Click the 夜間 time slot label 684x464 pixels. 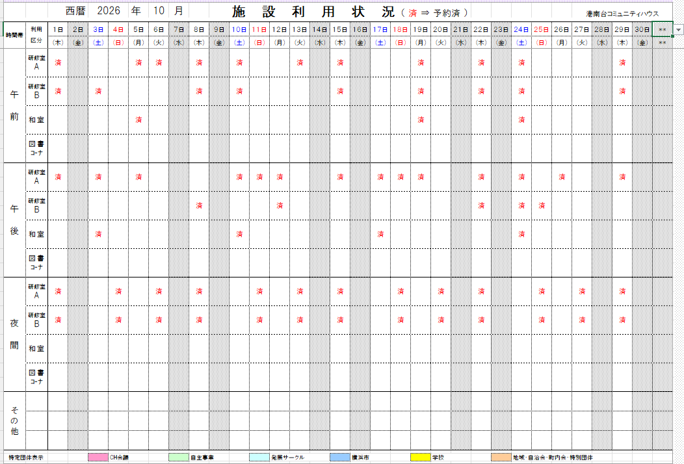(14, 334)
